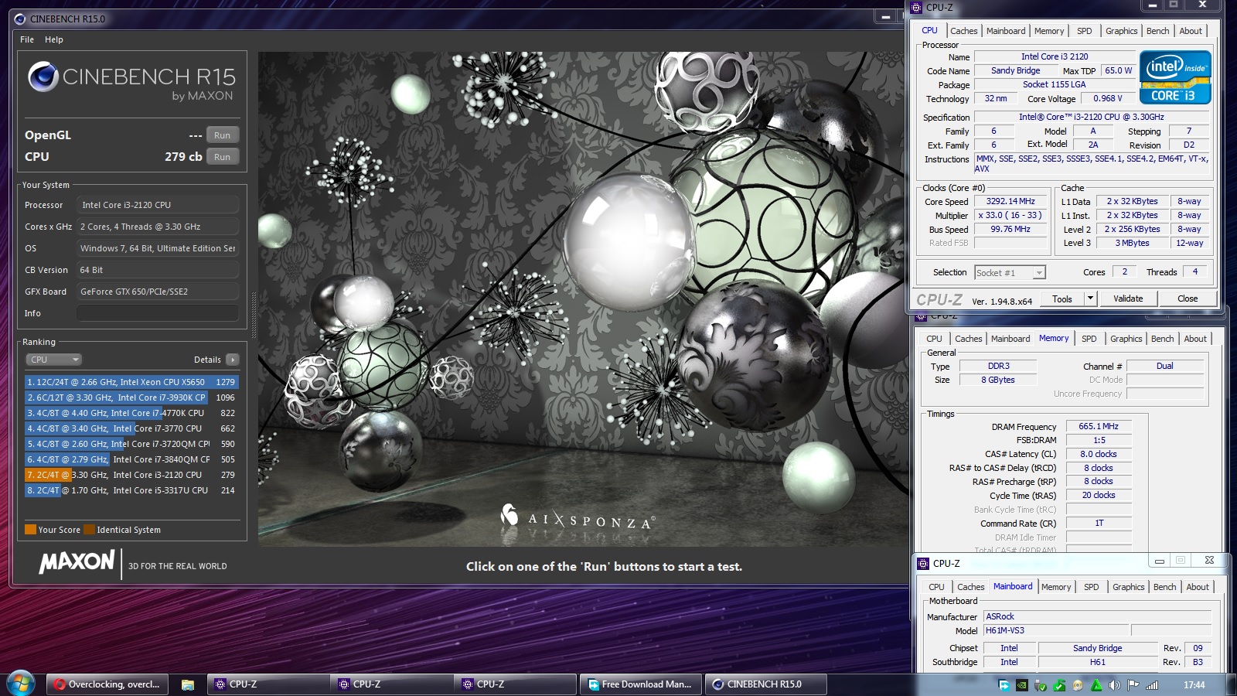
Task: Click the Windows Start orb
Action: click(x=21, y=684)
